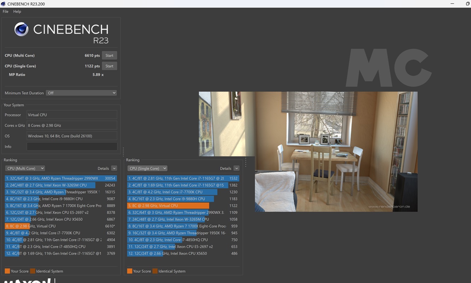
Task: Click the Cinebench logo sphere icon
Action: 21,29
